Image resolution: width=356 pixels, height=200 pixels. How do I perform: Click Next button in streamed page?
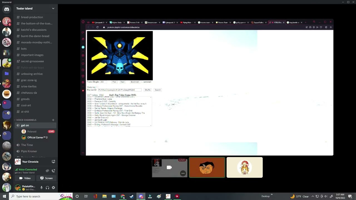(122, 82)
